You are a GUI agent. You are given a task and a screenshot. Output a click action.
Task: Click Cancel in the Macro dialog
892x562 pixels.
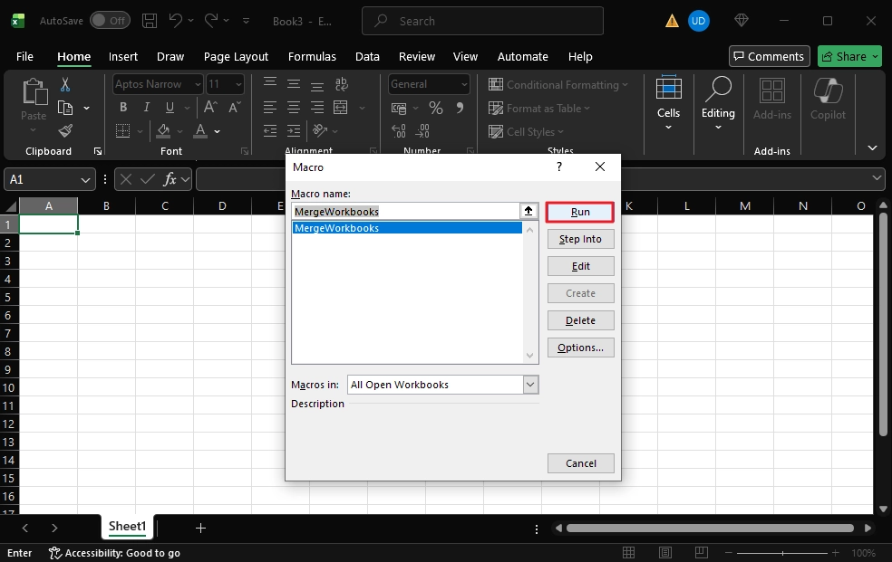click(580, 463)
